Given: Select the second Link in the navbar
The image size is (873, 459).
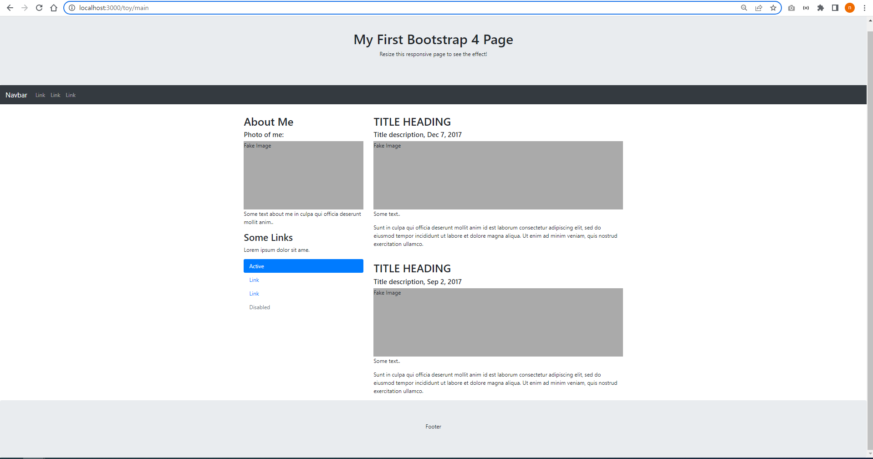Looking at the screenshot, I should (55, 95).
